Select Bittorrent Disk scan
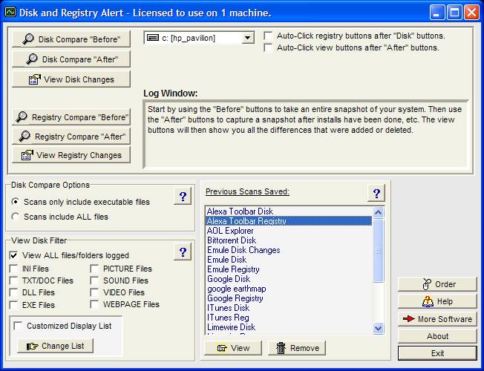The width and height of the screenshot is (484, 371). pos(289,240)
